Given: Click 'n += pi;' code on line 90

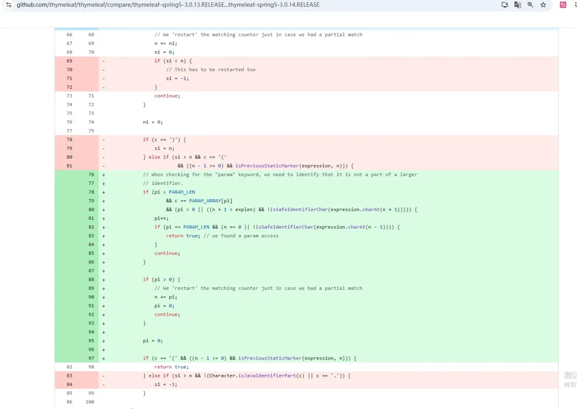Looking at the screenshot, I should point(166,297).
